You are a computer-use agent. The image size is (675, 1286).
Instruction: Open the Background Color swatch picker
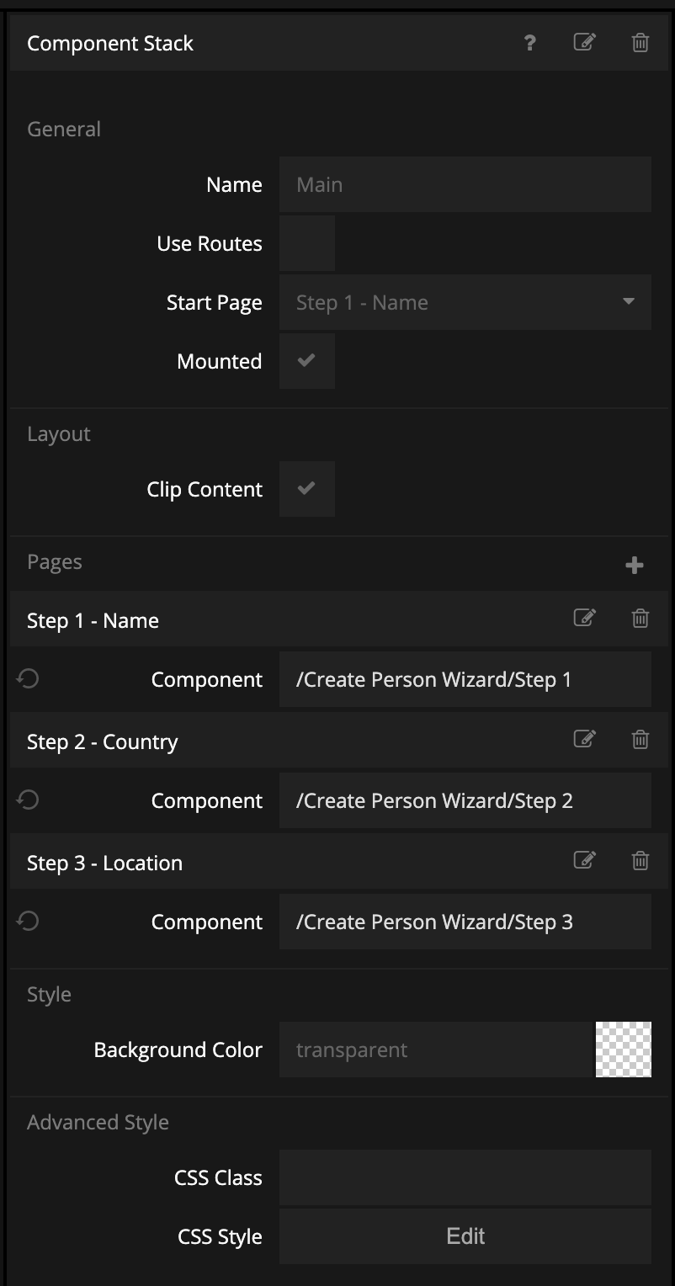point(623,1050)
